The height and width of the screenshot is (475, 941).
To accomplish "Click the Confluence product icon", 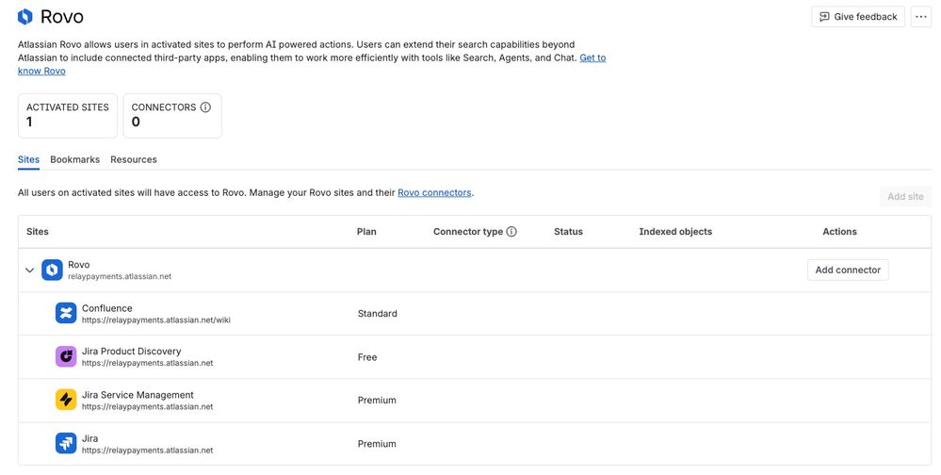I will [x=66, y=313].
